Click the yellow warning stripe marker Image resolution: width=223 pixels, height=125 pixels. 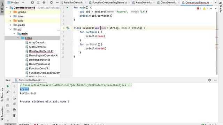[217, 44]
